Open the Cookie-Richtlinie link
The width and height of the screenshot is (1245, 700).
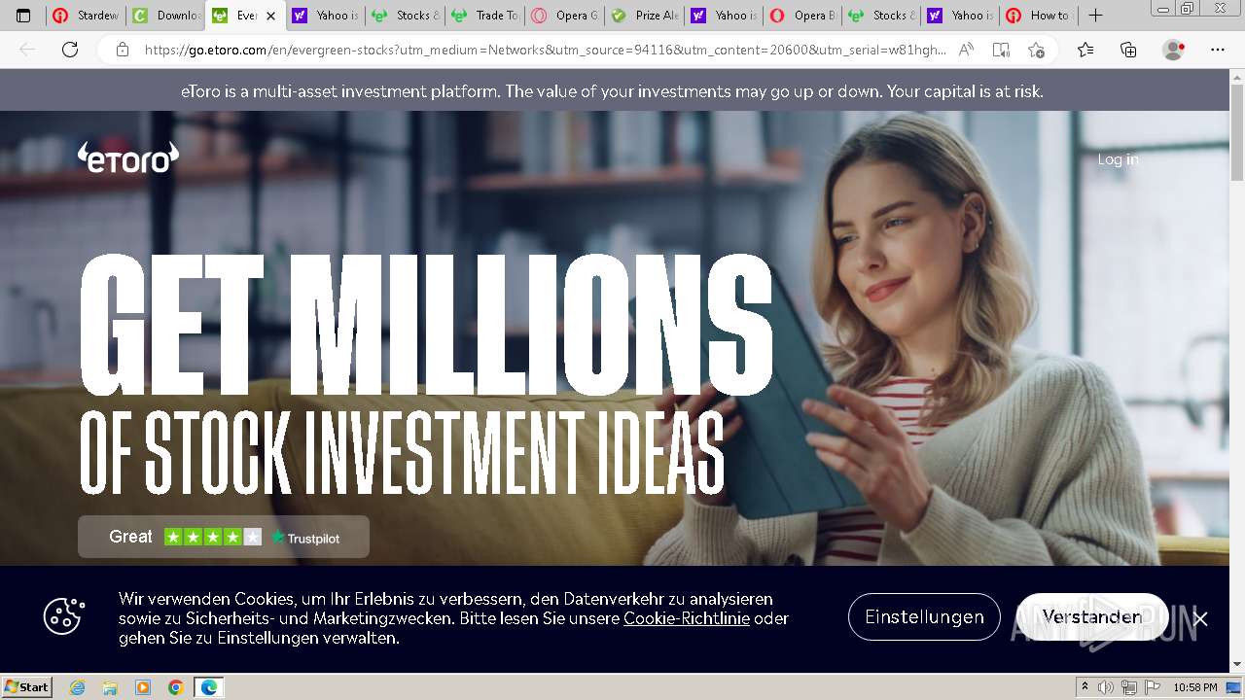pyautogui.click(x=687, y=618)
